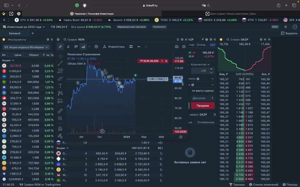Open График RENI widget settings gear
Screen dimensions: 300x187
tap(182, 40)
